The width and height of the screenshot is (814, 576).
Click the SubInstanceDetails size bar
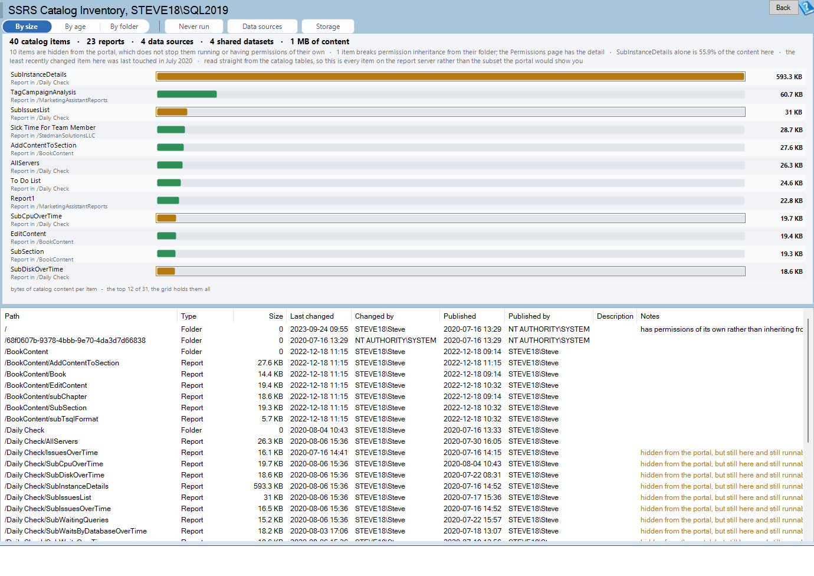coord(451,77)
